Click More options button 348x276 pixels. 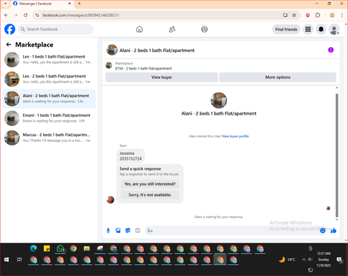278,77
